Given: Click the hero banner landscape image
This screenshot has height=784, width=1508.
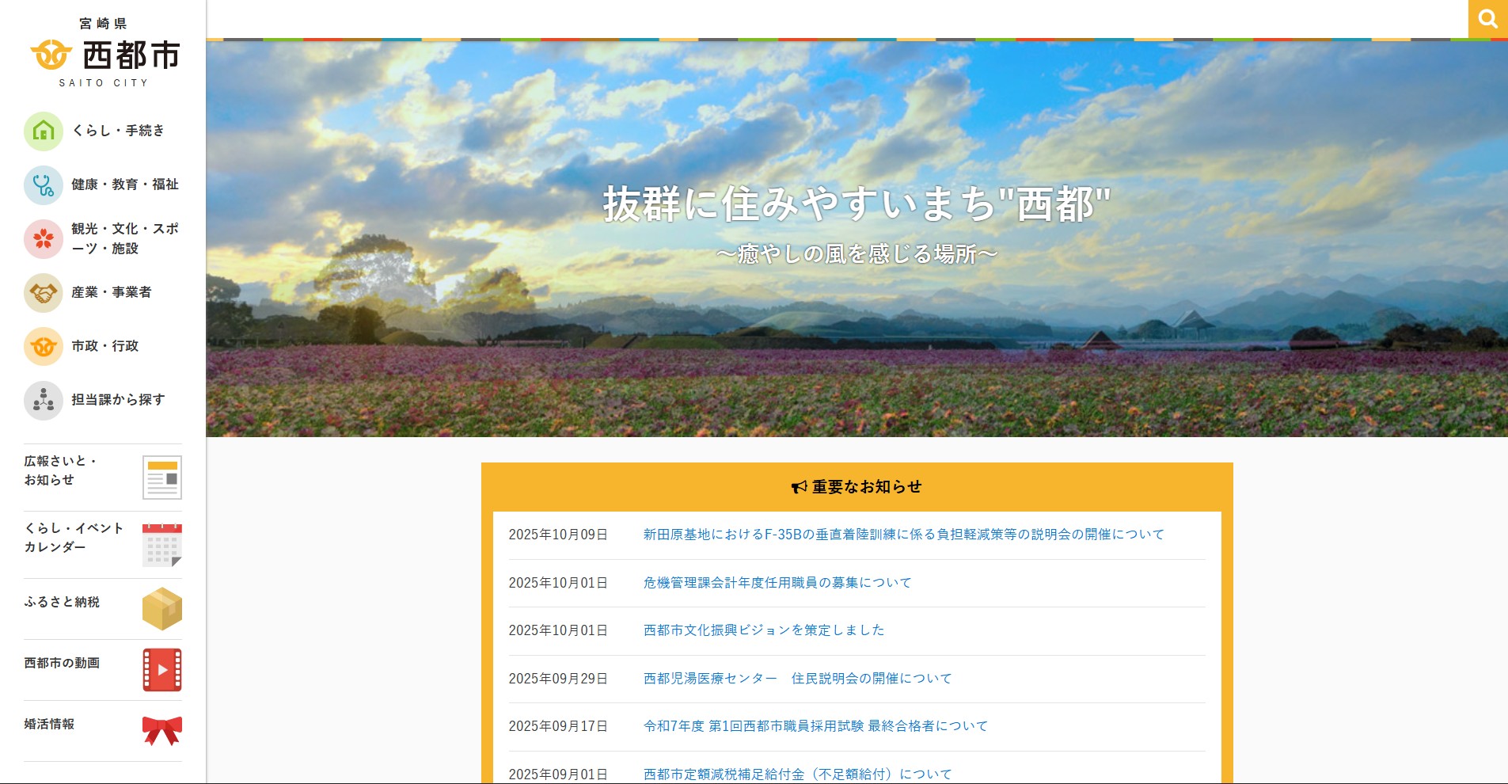Looking at the screenshot, I should (855, 238).
